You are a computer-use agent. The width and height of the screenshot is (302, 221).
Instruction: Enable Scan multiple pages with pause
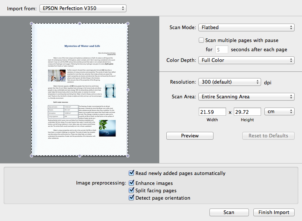(201, 40)
